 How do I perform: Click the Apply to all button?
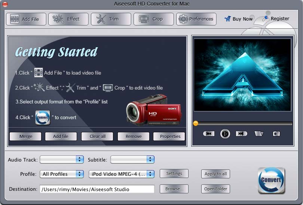pyautogui.click(x=216, y=174)
